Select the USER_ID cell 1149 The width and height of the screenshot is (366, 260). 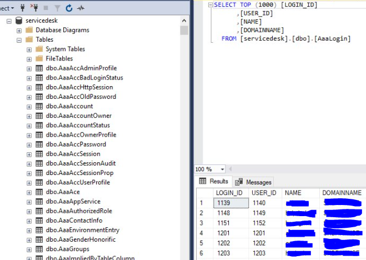click(265, 213)
